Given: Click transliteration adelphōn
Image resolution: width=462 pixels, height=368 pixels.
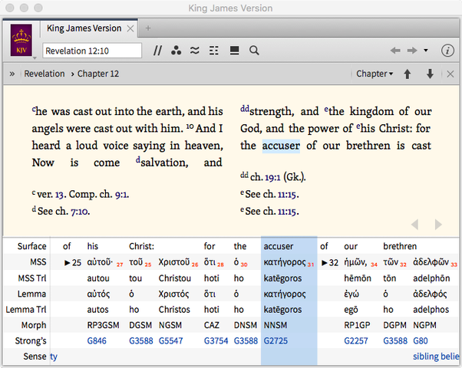Looking at the screenshot, I should 431,278.
